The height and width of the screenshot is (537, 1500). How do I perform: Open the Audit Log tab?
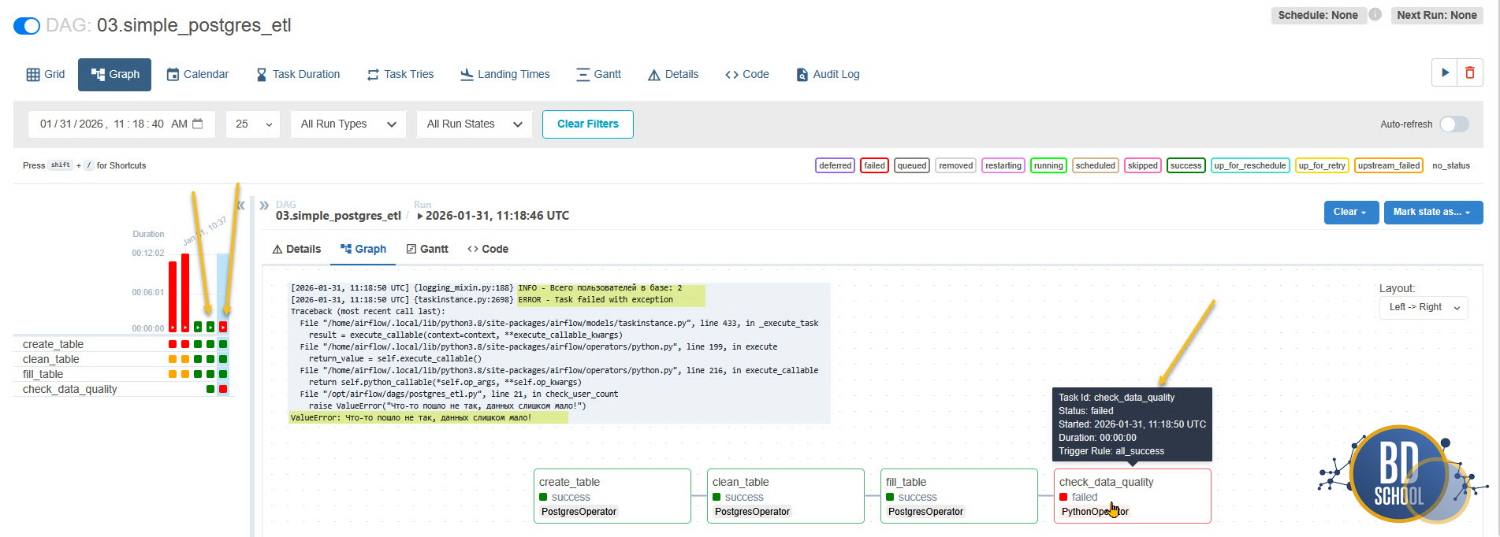(828, 74)
